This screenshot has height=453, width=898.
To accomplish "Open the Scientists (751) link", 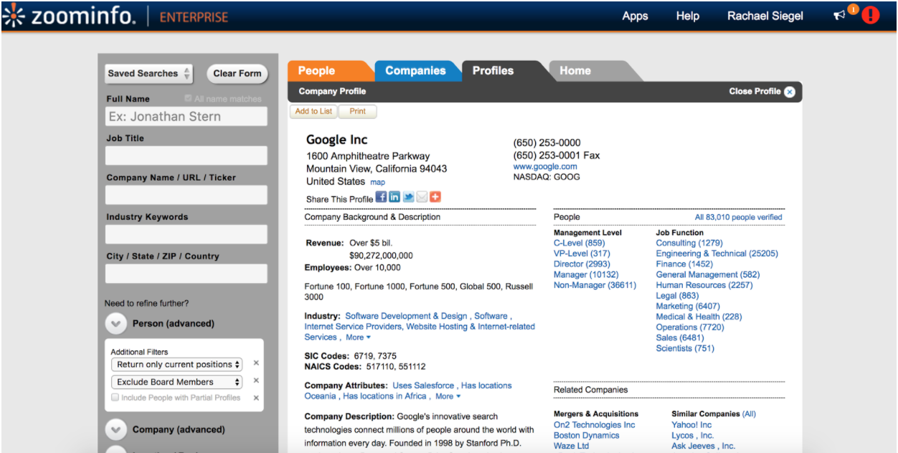I will (x=685, y=348).
